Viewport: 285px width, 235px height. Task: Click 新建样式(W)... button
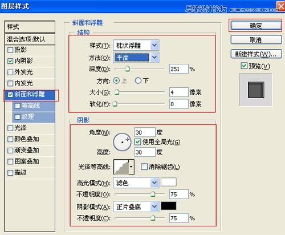256,54
